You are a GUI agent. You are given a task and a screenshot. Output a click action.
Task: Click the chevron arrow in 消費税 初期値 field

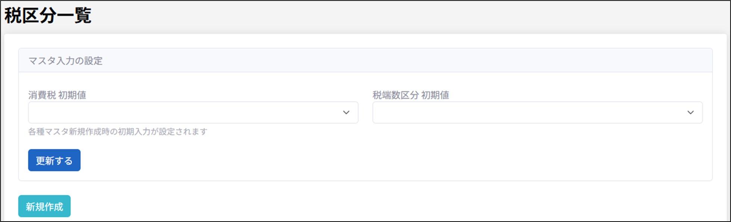(346, 112)
